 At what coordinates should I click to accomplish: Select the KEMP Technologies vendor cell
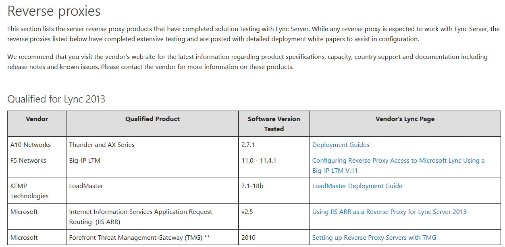[x=37, y=191]
